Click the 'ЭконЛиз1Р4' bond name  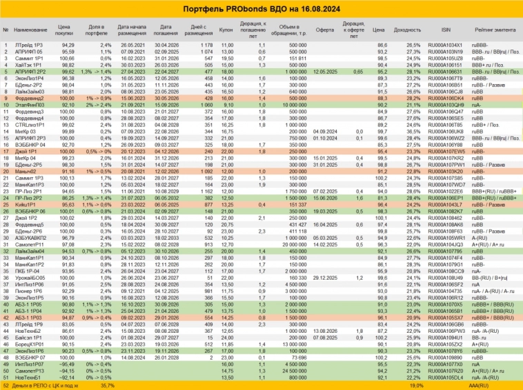pyautogui.click(x=30, y=79)
